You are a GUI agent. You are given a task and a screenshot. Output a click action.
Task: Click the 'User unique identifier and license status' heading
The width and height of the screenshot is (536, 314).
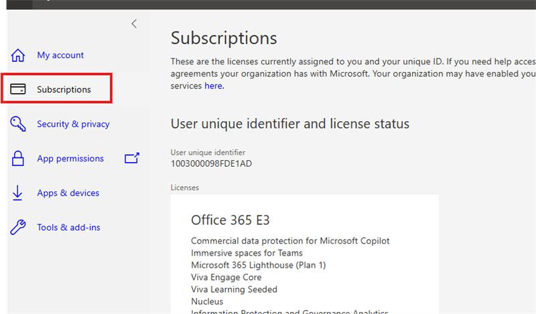tap(290, 124)
